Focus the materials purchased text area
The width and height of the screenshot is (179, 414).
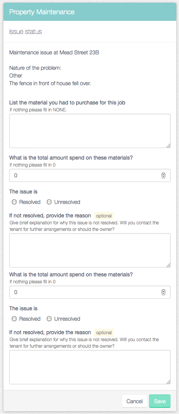pos(90,131)
